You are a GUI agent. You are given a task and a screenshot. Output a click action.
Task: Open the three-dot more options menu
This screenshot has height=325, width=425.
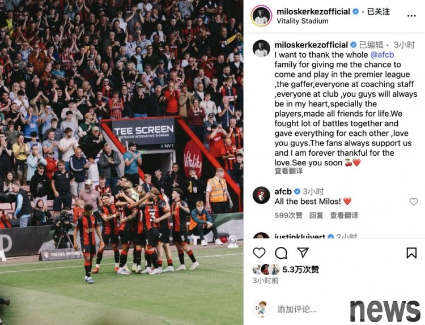coord(411,16)
